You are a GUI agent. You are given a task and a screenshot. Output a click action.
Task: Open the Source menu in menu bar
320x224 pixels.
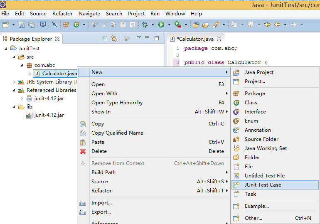(38, 14)
